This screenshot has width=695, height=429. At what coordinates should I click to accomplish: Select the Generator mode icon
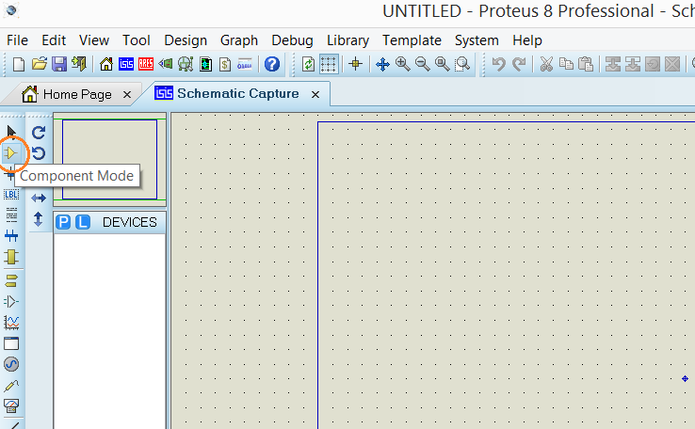click(x=11, y=364)
